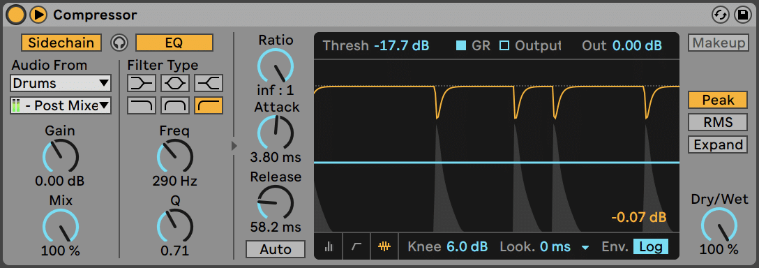Select the low shelf filter type
The image size is (759, 268).
tap(142, 83)
